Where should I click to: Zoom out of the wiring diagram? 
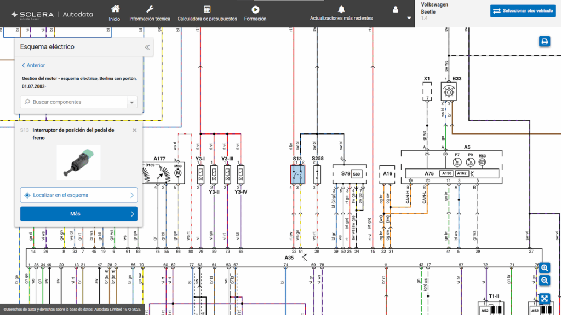(545, 281)
